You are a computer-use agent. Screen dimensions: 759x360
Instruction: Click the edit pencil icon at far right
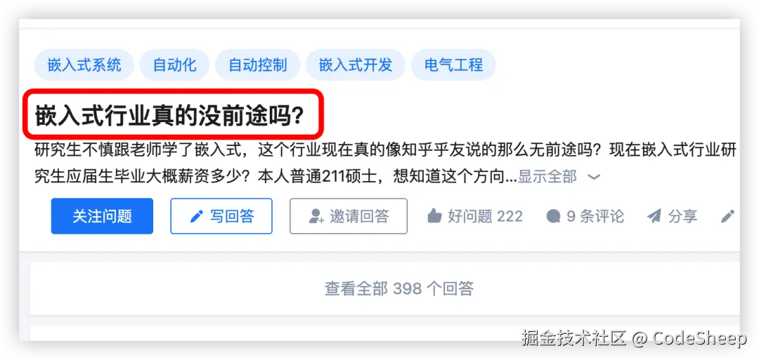727,216
